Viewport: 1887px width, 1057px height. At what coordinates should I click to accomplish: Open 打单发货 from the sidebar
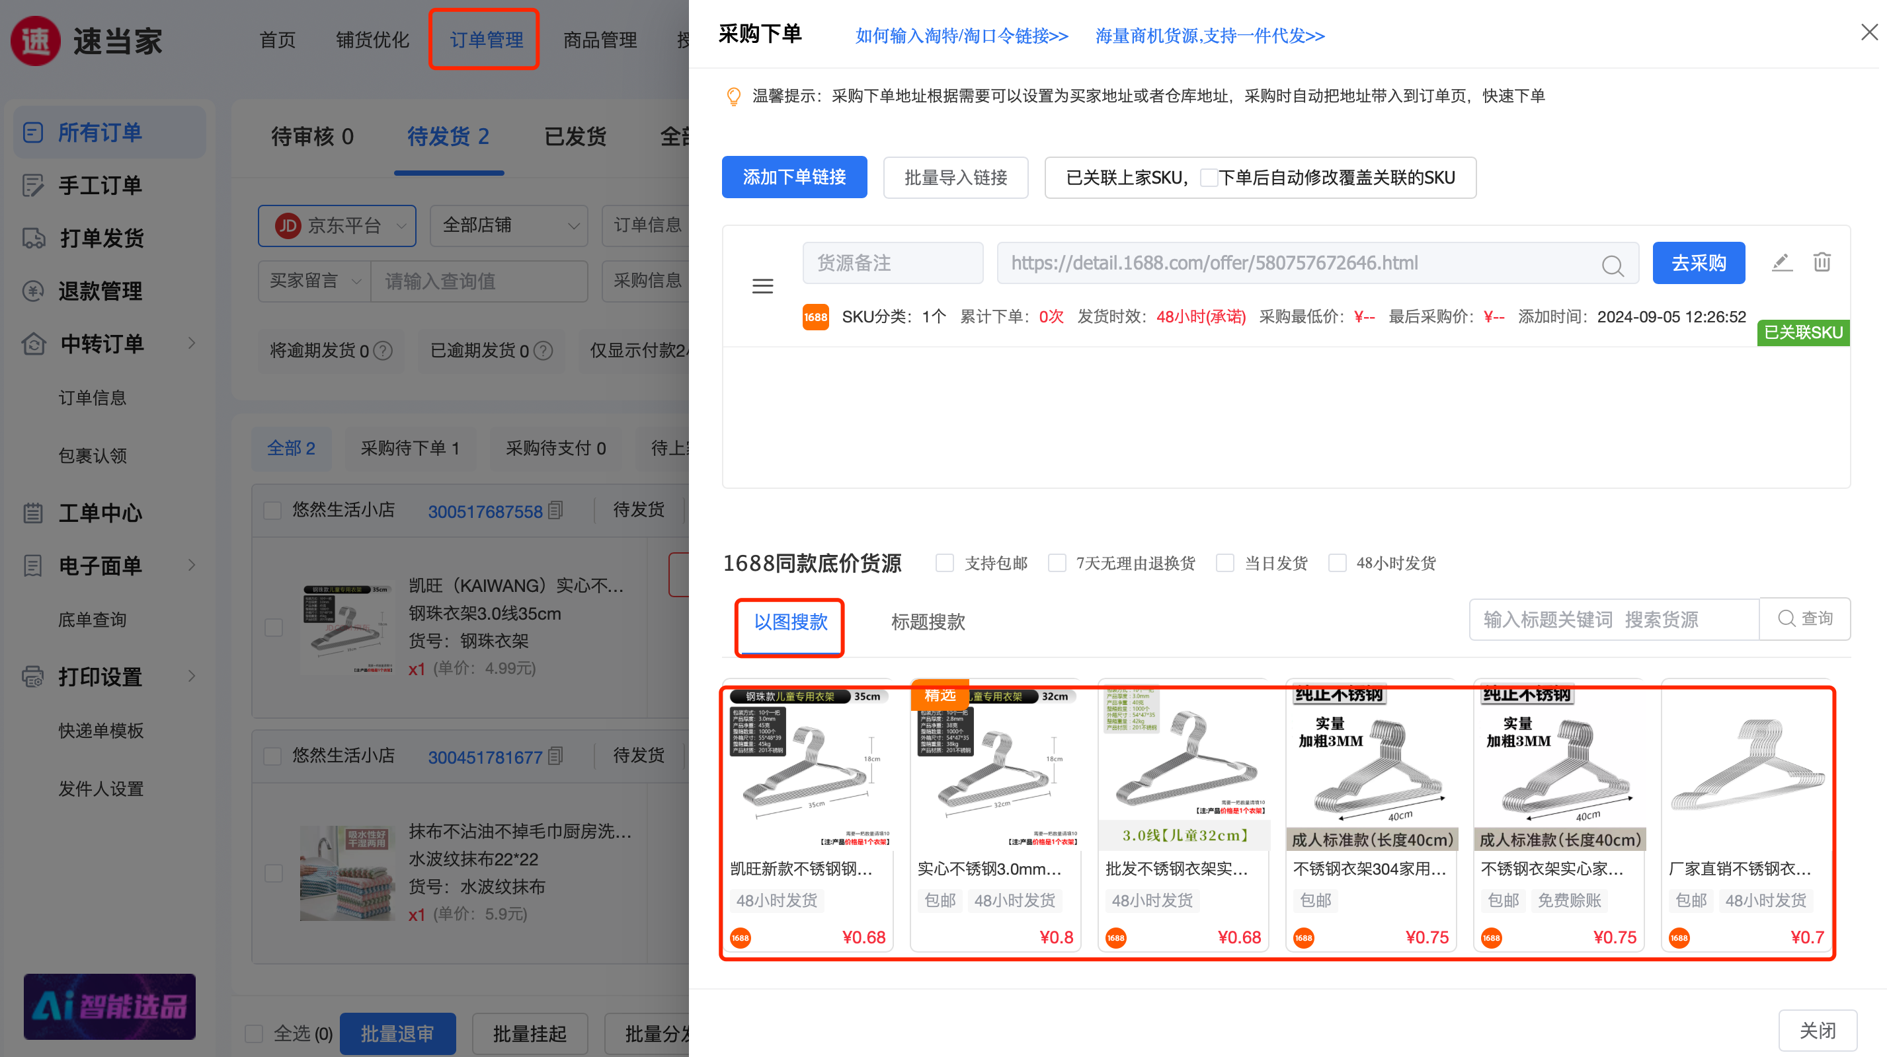click(101, 238)
